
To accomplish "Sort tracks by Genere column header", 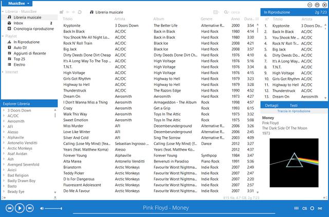I will pyautogui.click(x=206, y=19).
